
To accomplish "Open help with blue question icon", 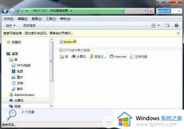I will 177,25.
